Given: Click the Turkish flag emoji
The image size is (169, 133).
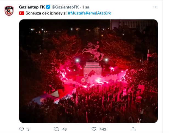Looking at the screenshot, I should click(x=22, y=13).
